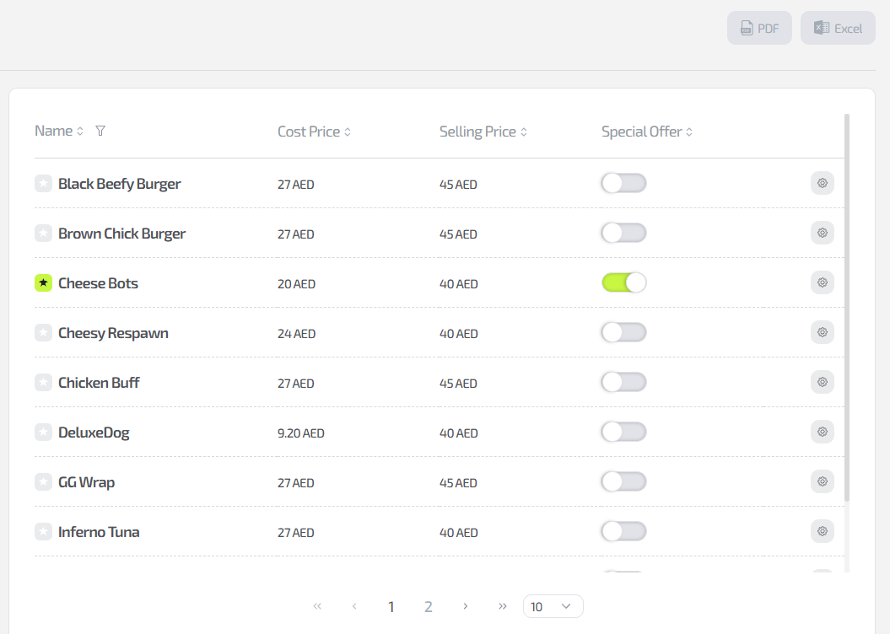Turn on Black Beefy Burger special offer
This screenshot has width=890, height=634.
(623, 183)
